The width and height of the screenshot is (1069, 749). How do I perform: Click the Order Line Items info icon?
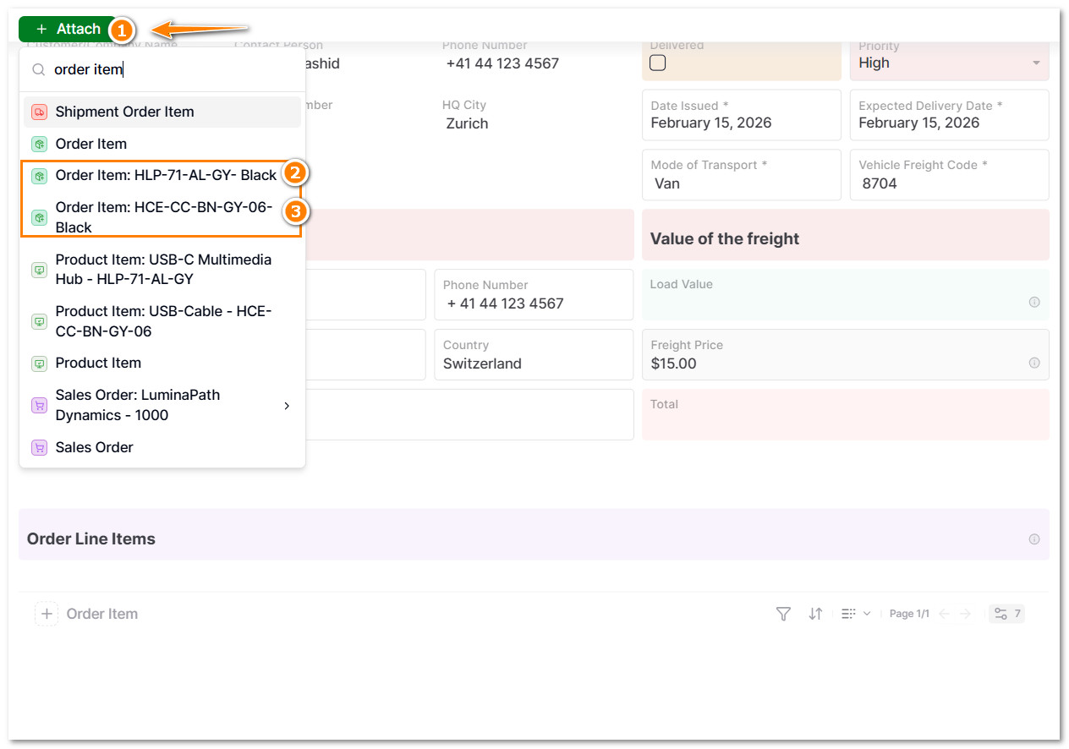[x=1033, y=539]
